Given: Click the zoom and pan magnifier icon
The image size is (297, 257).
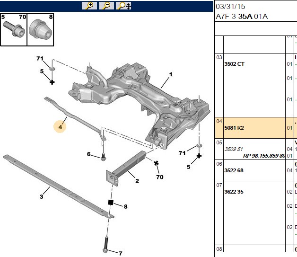Looking at the screenshot, I should pyautogui.click(x=123, y=6).
